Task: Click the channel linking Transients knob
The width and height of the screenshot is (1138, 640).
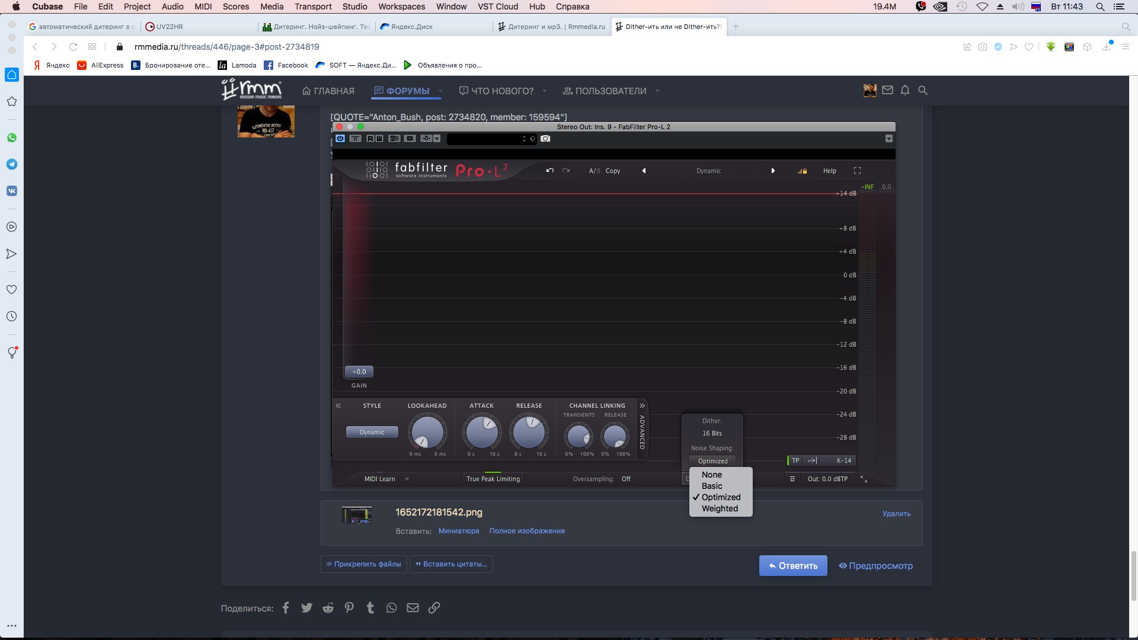Action: tap(578, 437)
